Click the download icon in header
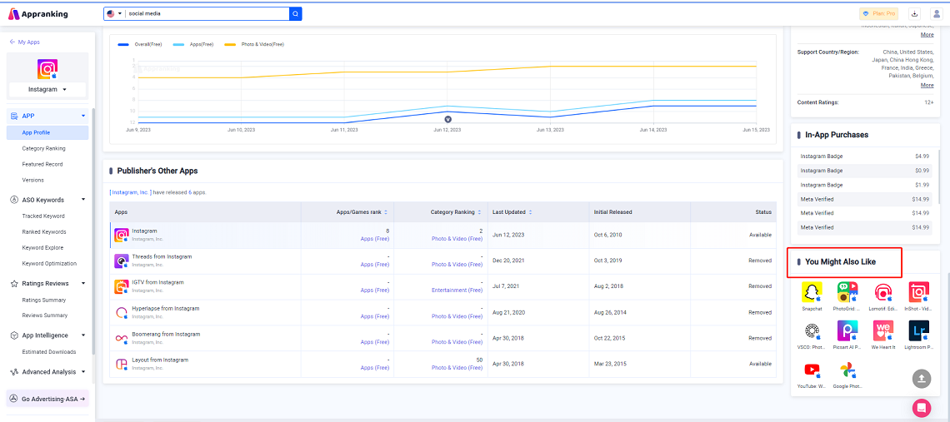Screen dimensions: 950x422 (x=916, y=13)
